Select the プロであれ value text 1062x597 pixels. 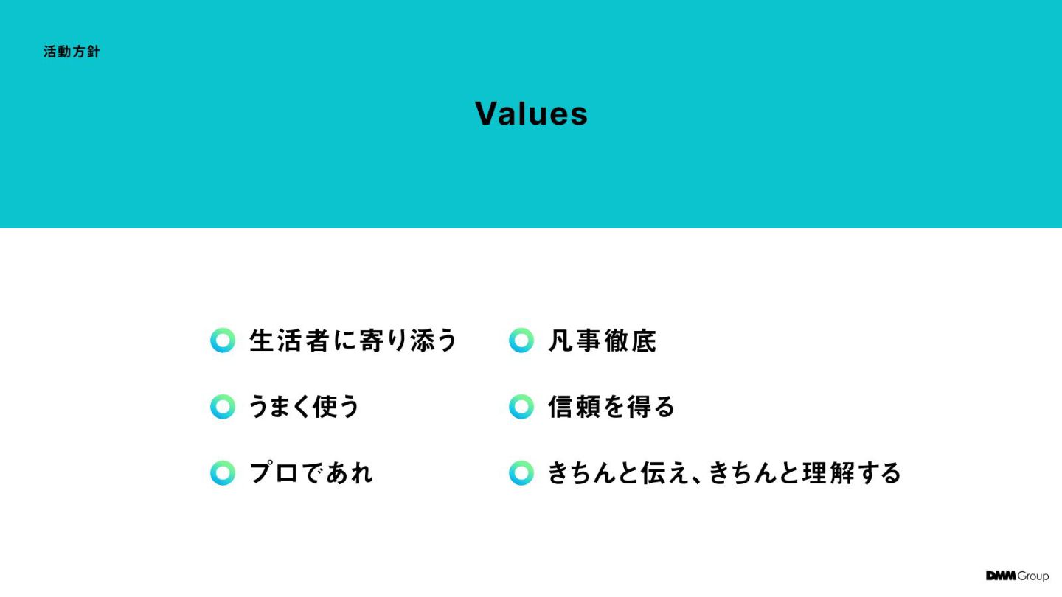pos(311,472)
